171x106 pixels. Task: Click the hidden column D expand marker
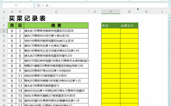click(x=89, y=10)
